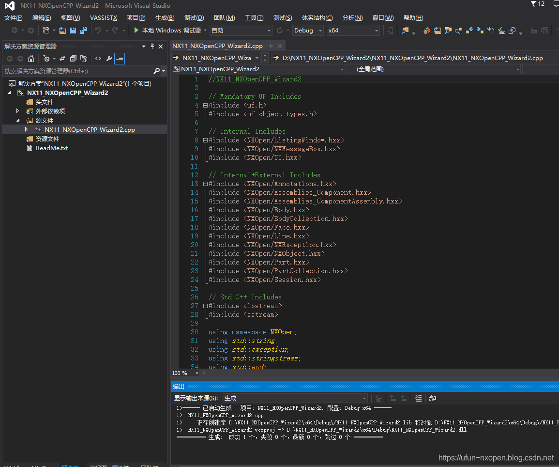559x467 pixels.
Task: Click the Redo arrow icon
Action: click(x=115, y=31)
